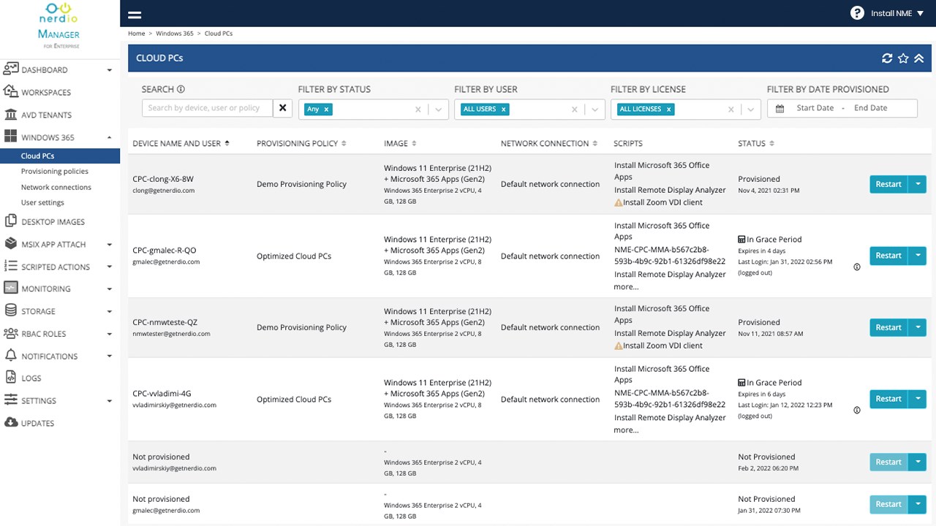
Task: Click the RBAC Roles people icon
Action: tap(11, 334)
